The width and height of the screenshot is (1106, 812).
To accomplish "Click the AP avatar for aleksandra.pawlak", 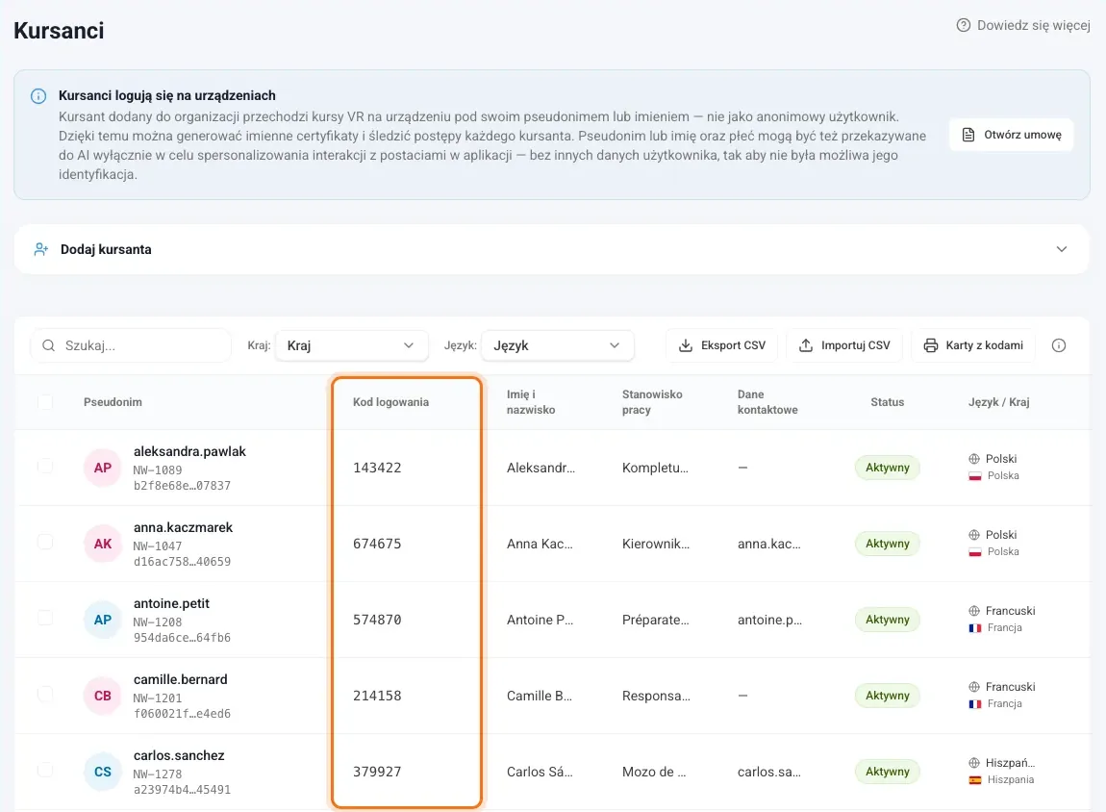I will coord(102,468).
